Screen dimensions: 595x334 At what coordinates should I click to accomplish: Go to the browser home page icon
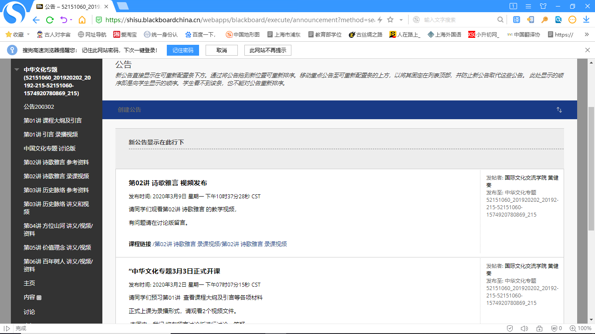click(x=82, y=20)
